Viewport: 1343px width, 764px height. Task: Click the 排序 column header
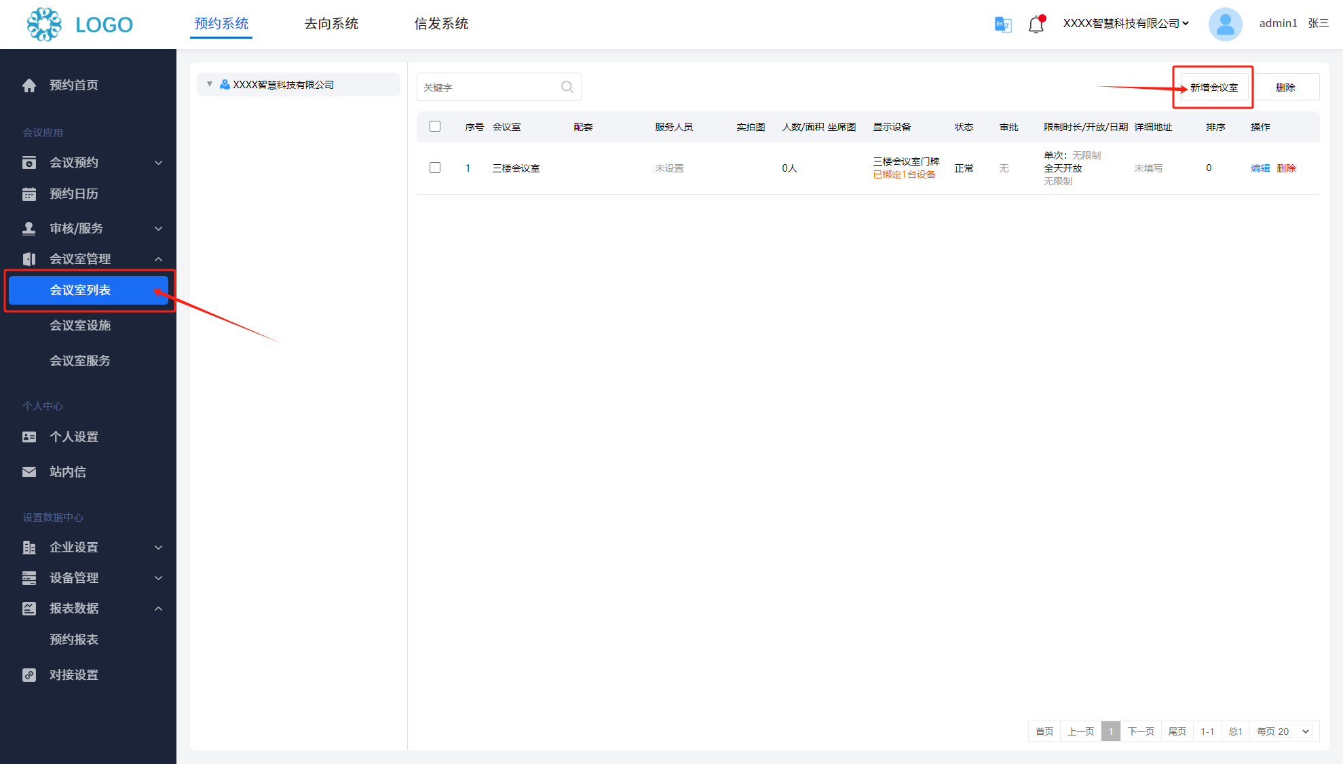pyautogui.click(x=1215, y=127)
